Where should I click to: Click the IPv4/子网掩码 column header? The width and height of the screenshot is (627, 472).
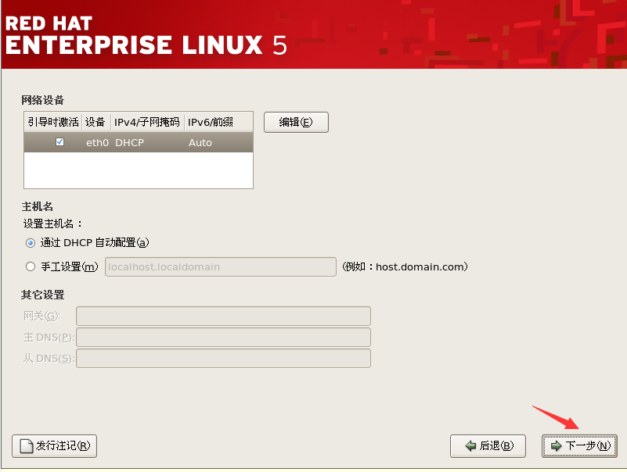click(146, 122)
